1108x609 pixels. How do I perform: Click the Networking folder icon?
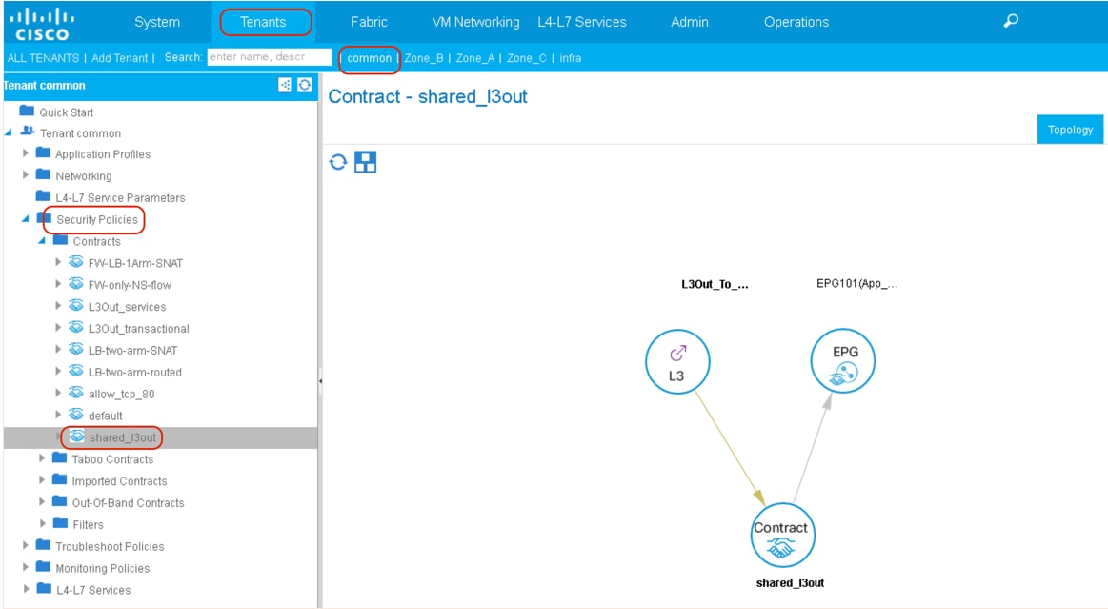[x=43, y=174]
